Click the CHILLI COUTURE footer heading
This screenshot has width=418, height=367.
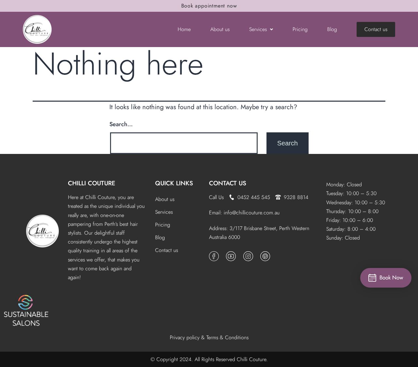[x=91, y=183]
